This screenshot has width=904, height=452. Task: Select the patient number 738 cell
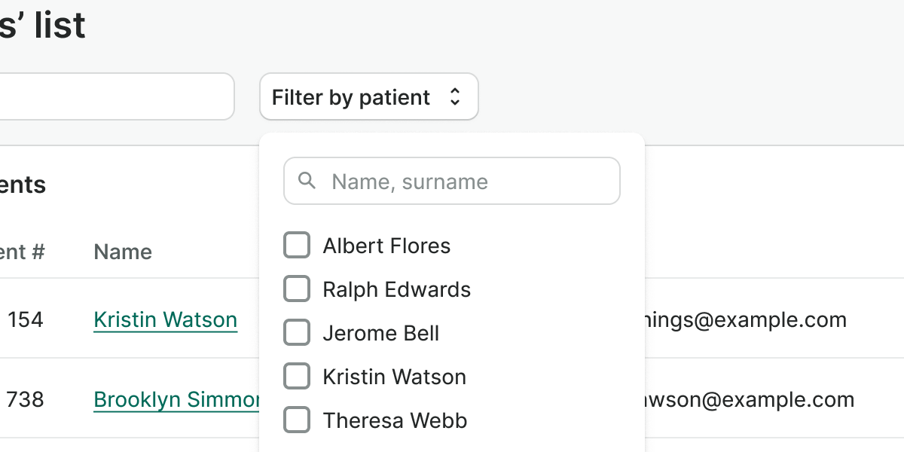click(x=26, y=400)
